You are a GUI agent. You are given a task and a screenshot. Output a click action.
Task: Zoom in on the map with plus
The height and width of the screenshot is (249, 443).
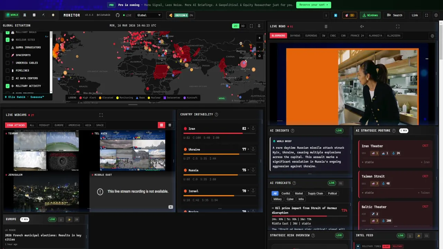[x=260, y=38]
